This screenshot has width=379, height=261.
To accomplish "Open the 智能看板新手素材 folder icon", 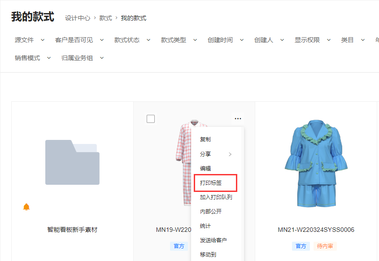I will [72, 162].
